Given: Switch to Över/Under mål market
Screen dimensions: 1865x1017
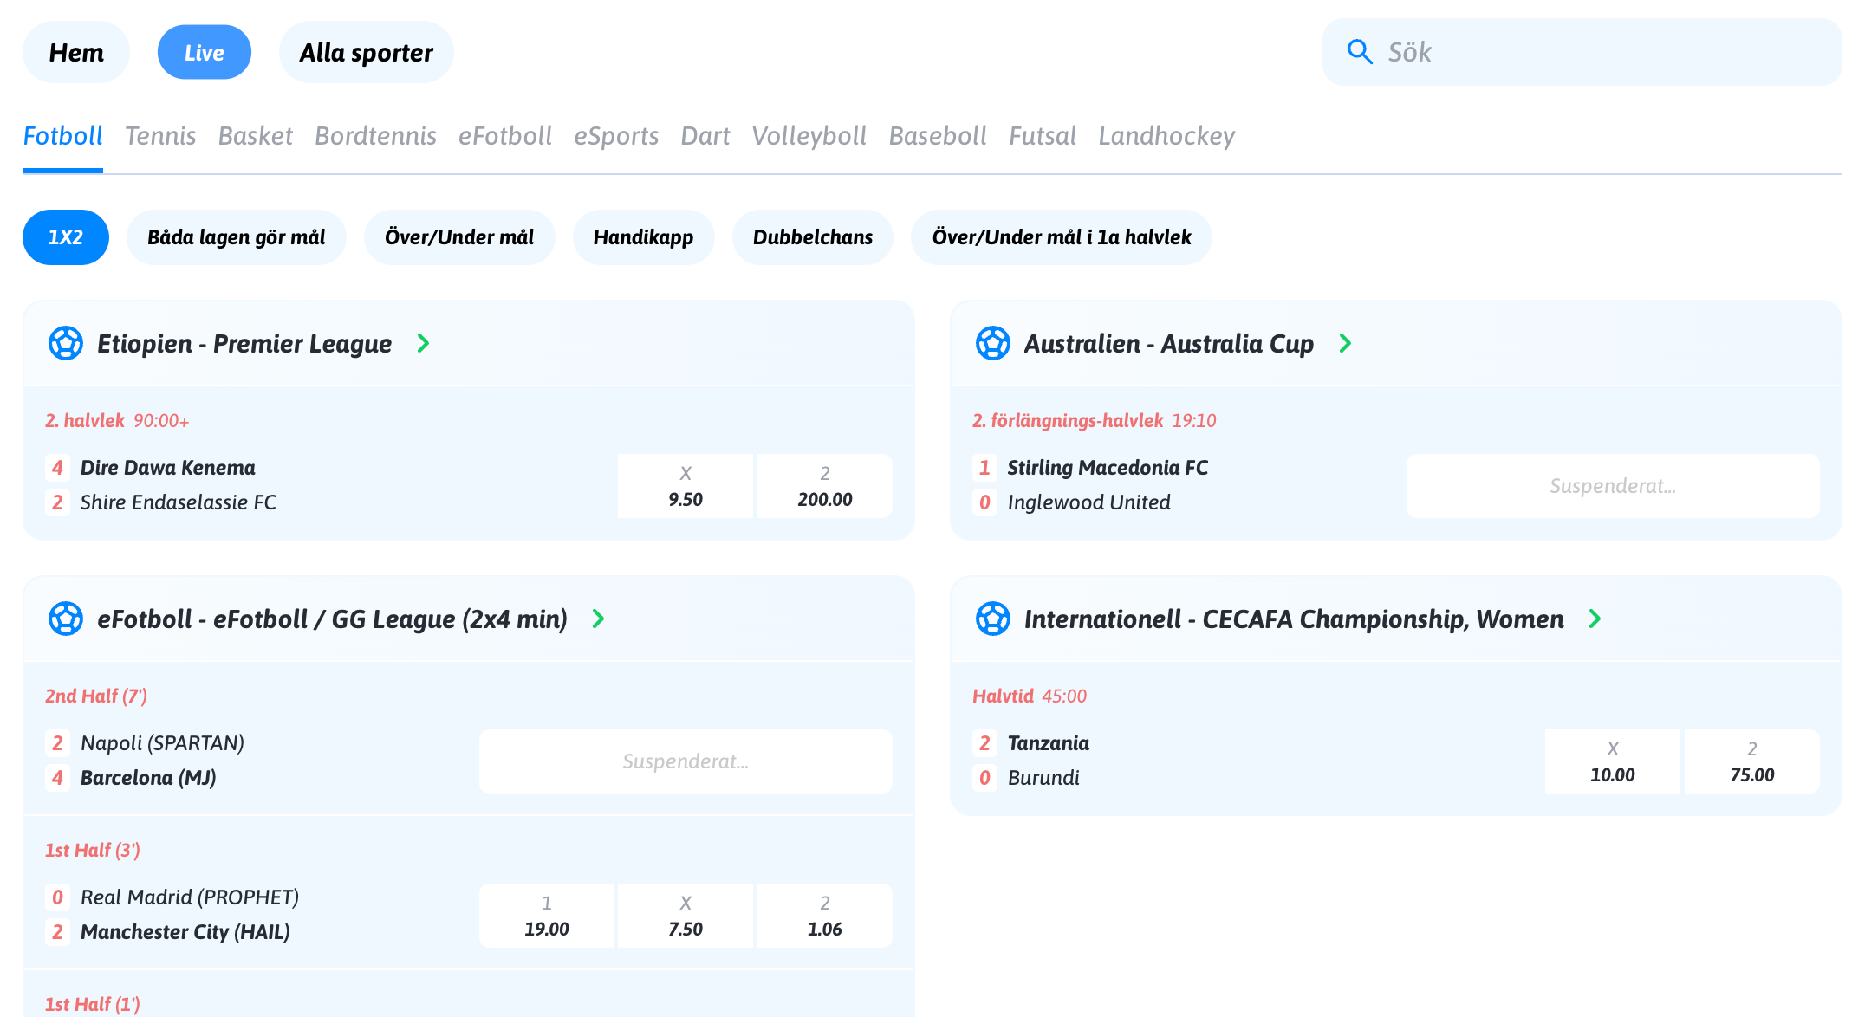Looking at the screenshot, I should coord(458,237).
